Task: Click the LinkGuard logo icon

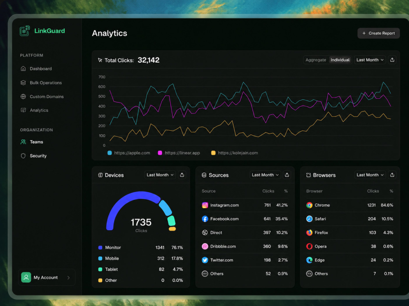Action: pyautogui.click(x=25, y=31)
